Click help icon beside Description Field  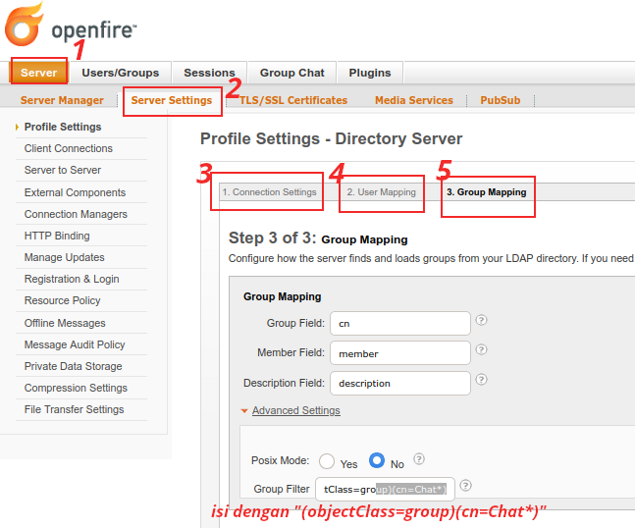point(482,381)
